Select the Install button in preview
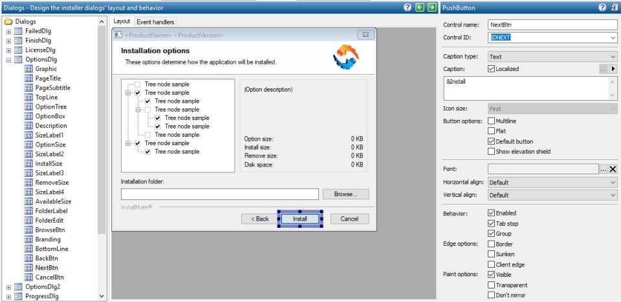The image size is (621, 302). [x=300, y=219]
